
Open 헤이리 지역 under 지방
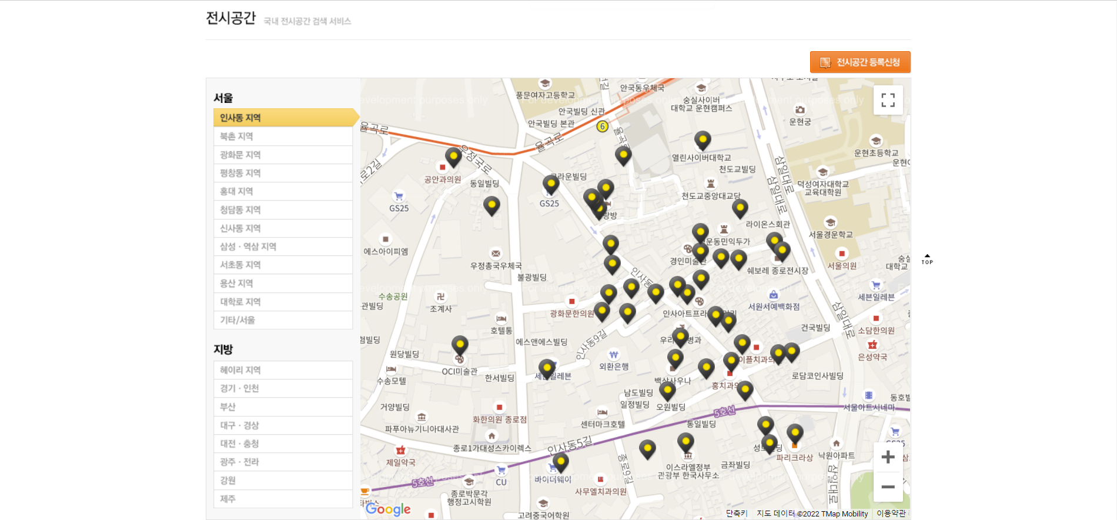pos(283,370)
